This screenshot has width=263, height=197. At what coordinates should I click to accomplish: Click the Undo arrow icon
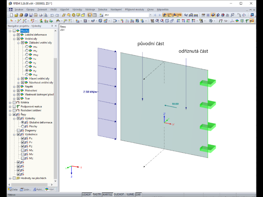click(x=52, y=15)
